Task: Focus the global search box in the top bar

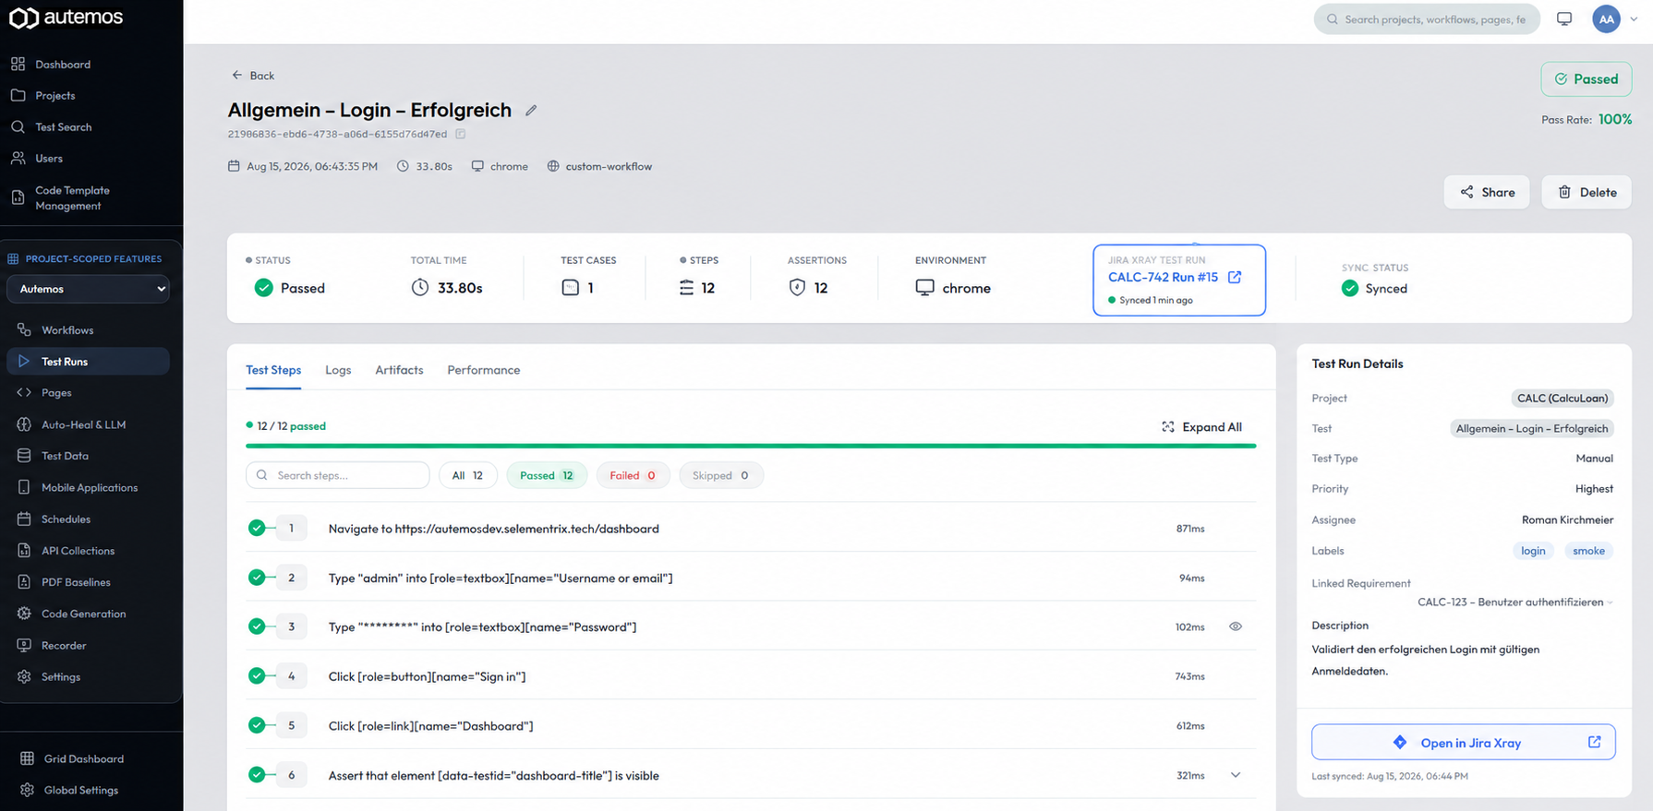Action: point(1427,18)
